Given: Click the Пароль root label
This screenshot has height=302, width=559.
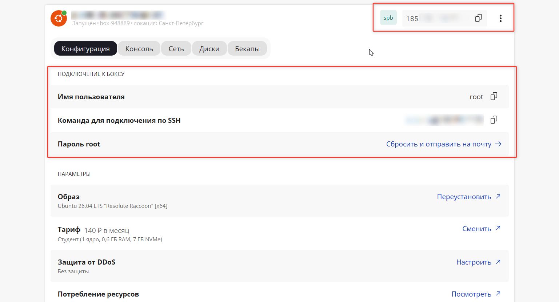Looking at the screenshot, I should click(x=79, y=144).
